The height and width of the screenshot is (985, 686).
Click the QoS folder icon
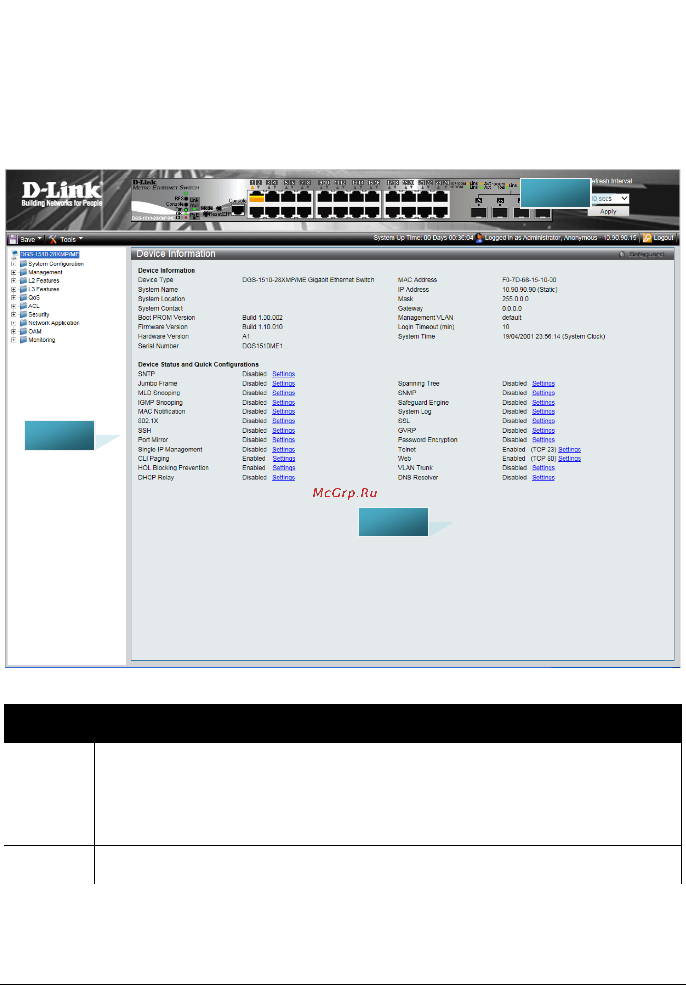tap(23, 298)
